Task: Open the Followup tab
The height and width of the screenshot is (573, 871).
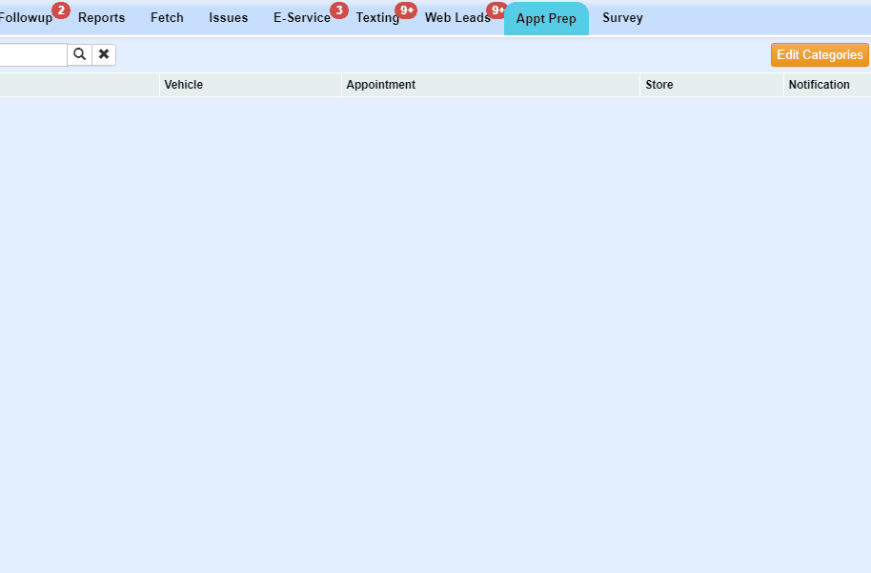Action: [x=26, y=18]
